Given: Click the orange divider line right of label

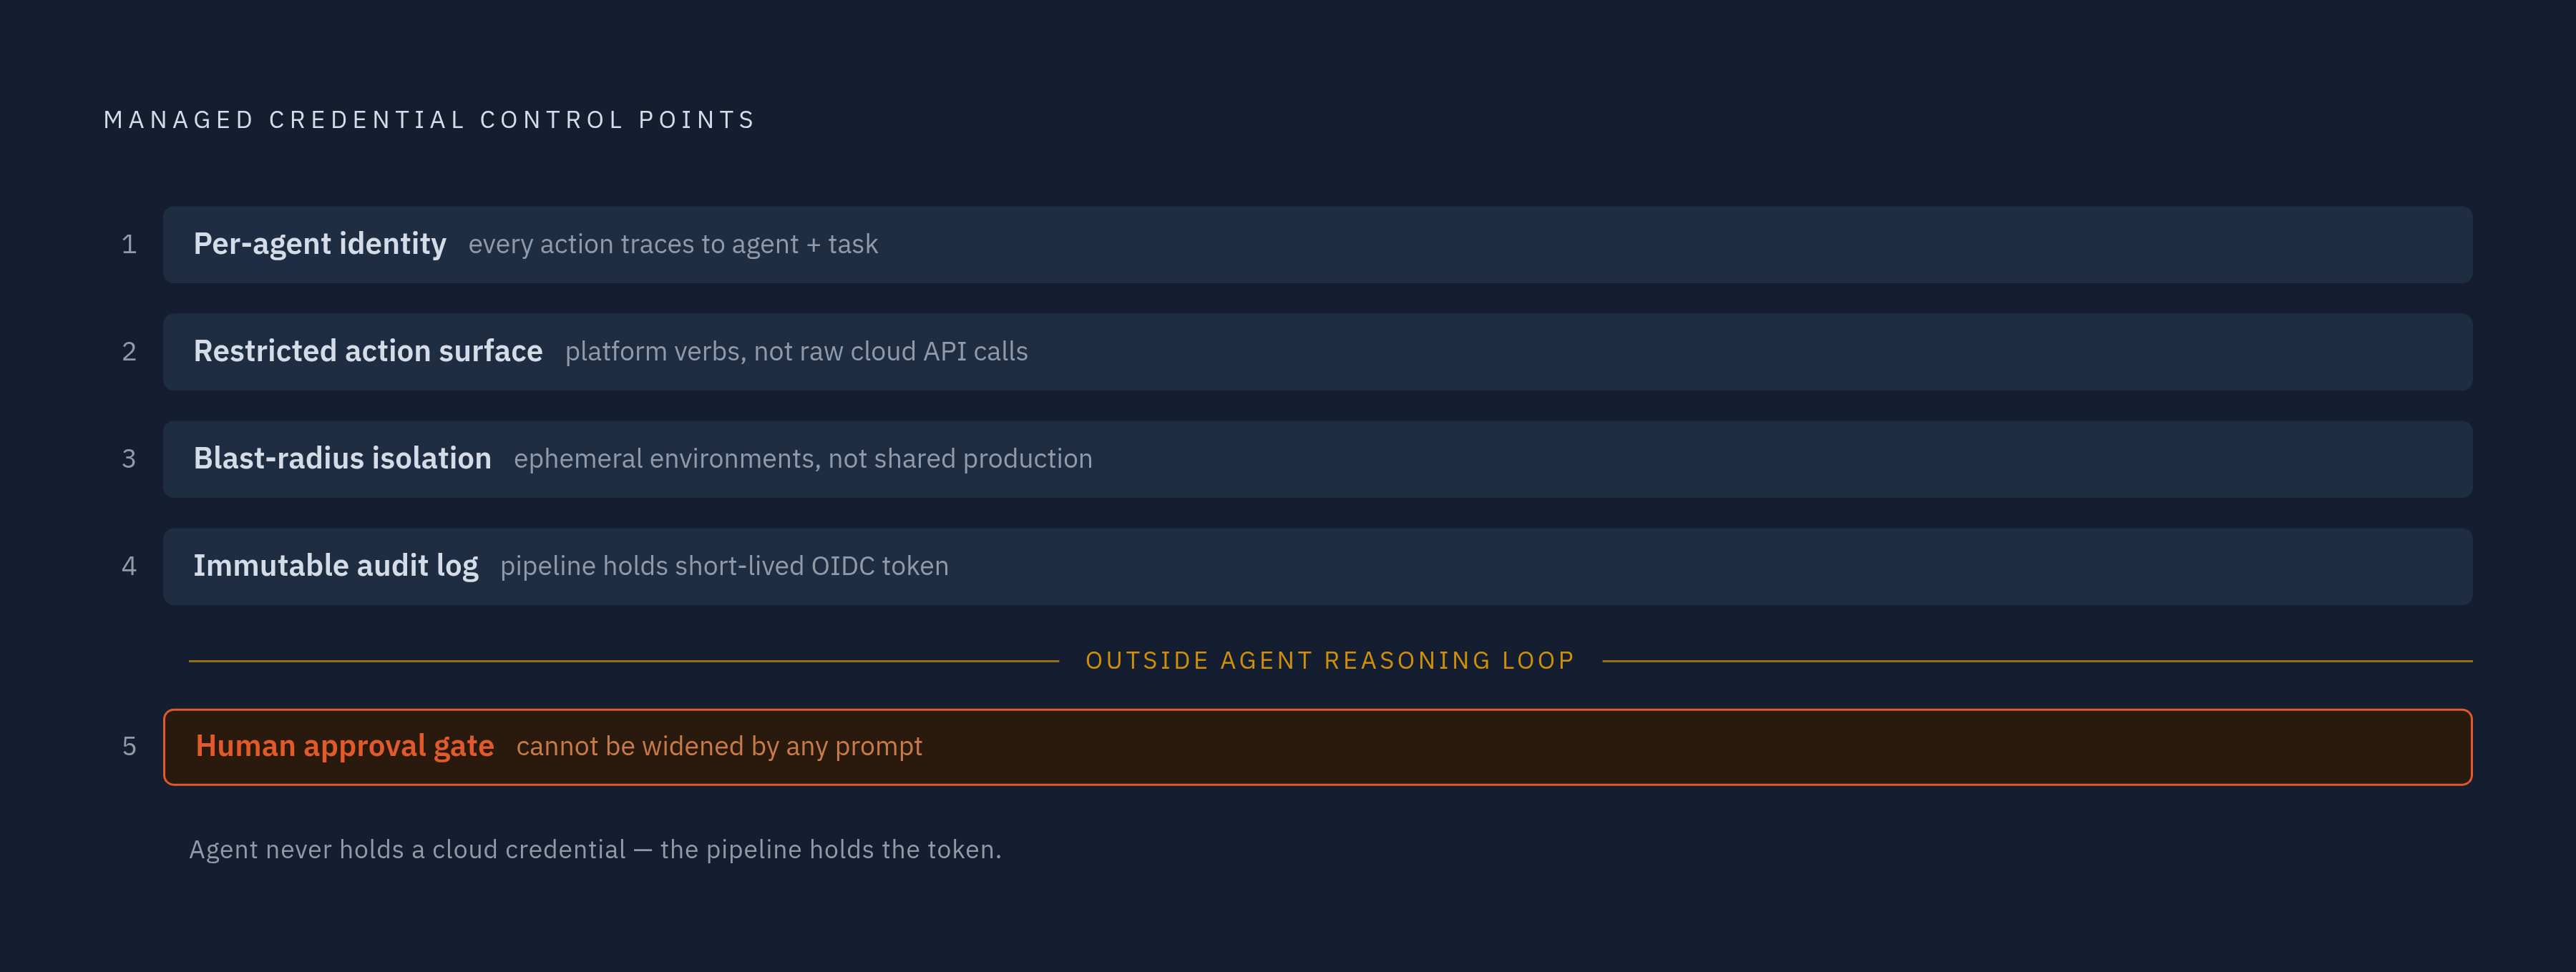Looking at the screenshot, I should [x=2037, y=661].
